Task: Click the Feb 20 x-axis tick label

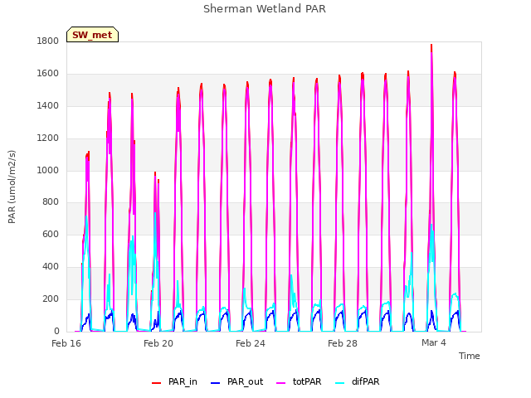Action: point(158,343)
